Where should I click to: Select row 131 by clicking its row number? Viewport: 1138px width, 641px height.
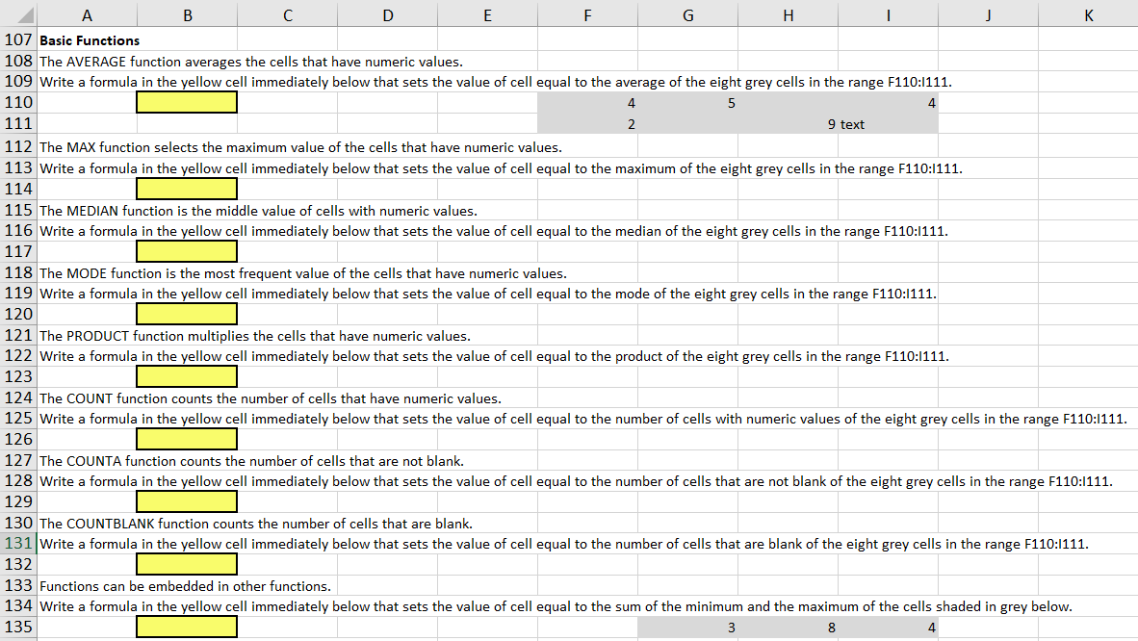click(x=17, y=543)
